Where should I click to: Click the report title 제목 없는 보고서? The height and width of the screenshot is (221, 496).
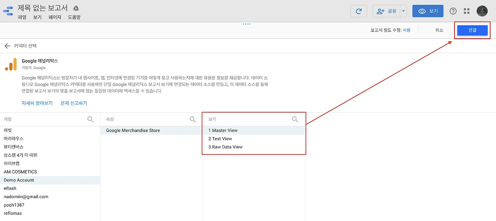[x=43, y=8]
